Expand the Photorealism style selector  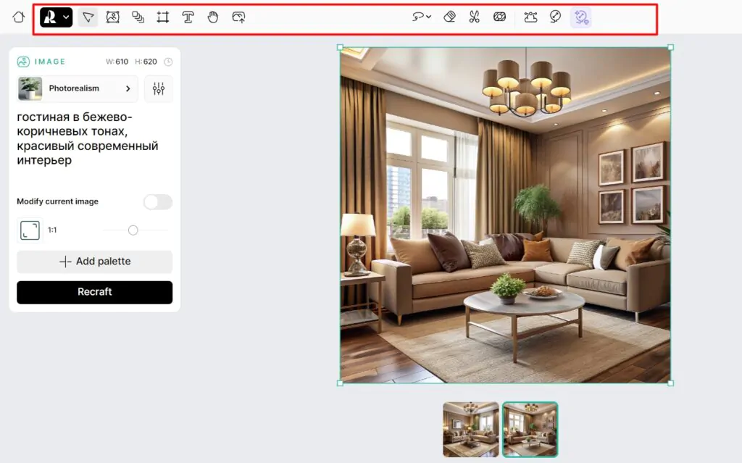coord(78,88)
